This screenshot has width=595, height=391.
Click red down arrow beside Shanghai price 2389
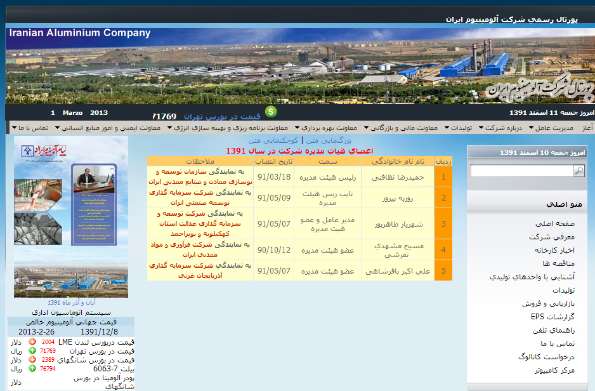pos(32,359)
